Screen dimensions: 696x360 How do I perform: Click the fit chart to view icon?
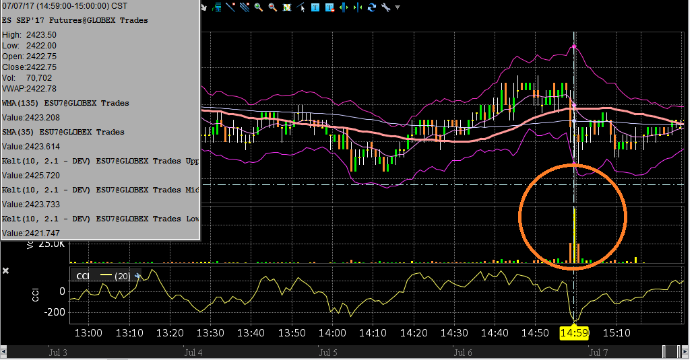pyautogui.click(x=287, y=7)
